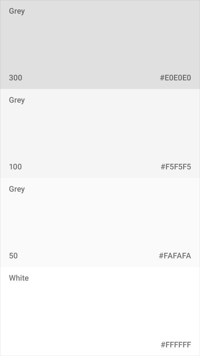
Task: Choose the swatch labeled #FAFAFA
Action: point(100,222)
